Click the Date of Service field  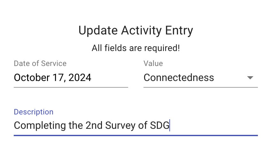pos(71,78)
